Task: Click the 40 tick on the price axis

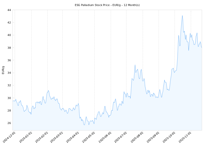Action: (9, 35)
